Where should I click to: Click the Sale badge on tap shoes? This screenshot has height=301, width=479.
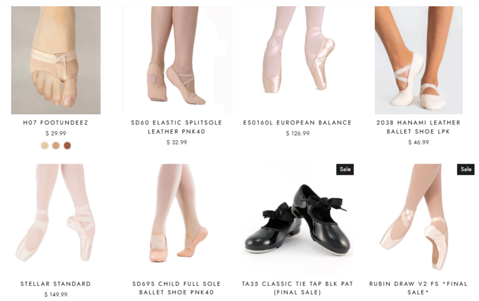[x=345, y=169]
